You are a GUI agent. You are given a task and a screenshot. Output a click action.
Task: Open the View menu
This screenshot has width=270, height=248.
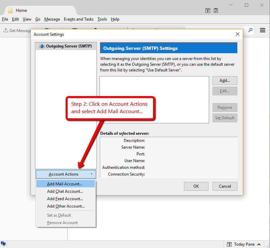[x=27, y=19]
